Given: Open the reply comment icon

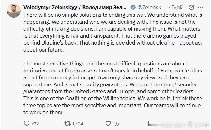Looking at the screenshot, I should (x=27, y=124).
